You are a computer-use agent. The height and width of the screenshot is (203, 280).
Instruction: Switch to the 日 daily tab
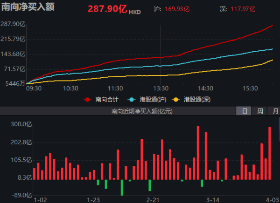pos(245,111)
